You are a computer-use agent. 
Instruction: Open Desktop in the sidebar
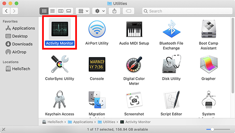click(17, 36)
